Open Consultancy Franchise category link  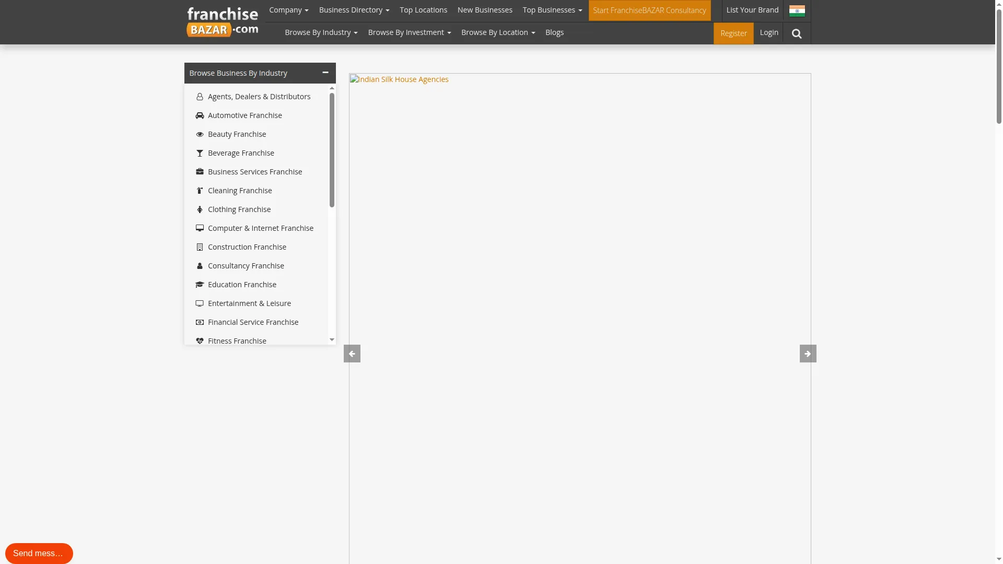pyautogui.click(x=246, y=266)
